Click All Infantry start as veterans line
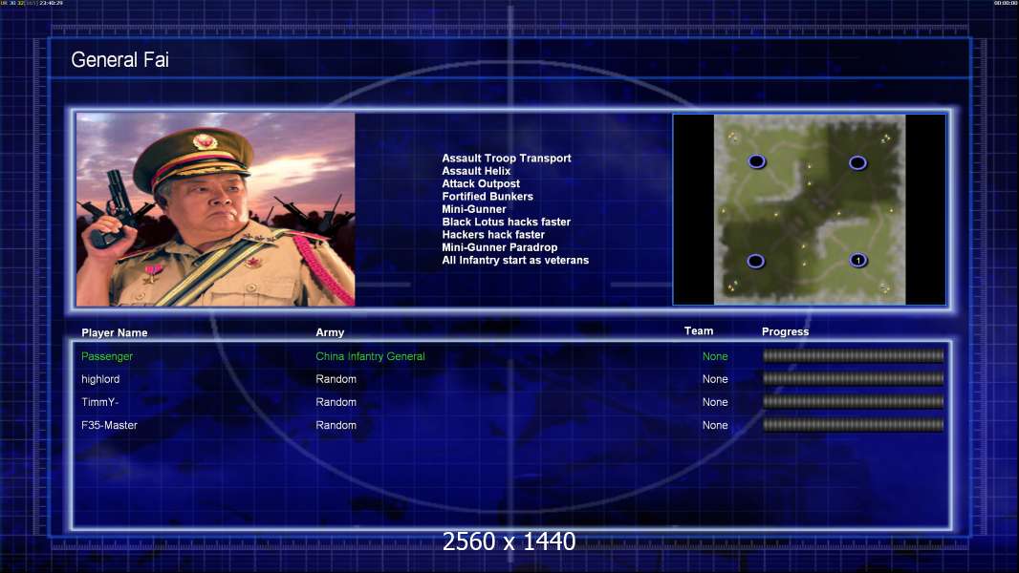Viewport: 1019px width, 573px height. pyautogui.click(x=515, y=260)
